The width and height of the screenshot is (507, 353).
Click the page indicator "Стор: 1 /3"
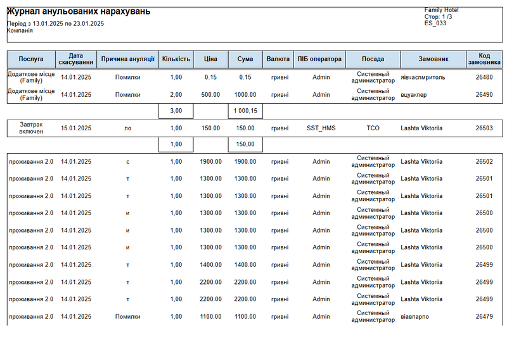[438, 16]
